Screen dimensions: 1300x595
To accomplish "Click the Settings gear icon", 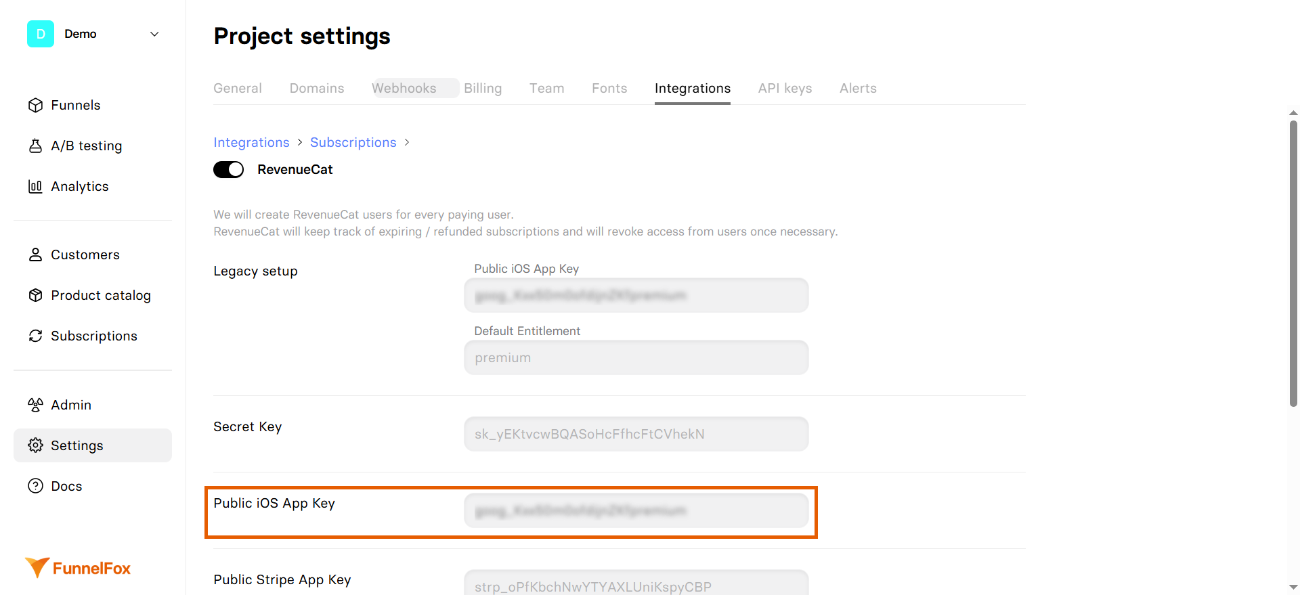I will 35,445.
